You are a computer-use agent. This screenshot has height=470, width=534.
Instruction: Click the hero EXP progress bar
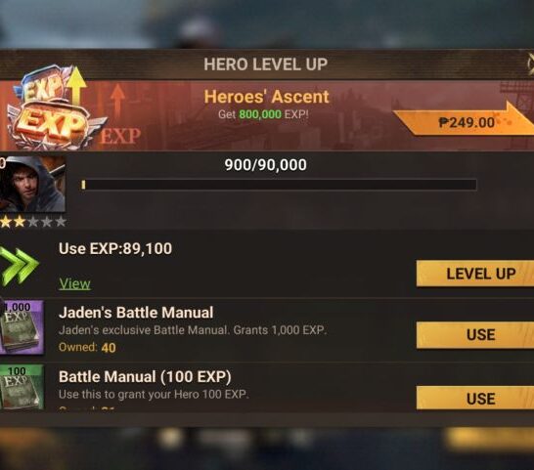[x=279, y=185]
